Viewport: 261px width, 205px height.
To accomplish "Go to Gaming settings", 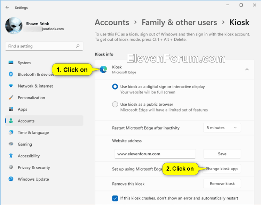I will pos(44,144).
